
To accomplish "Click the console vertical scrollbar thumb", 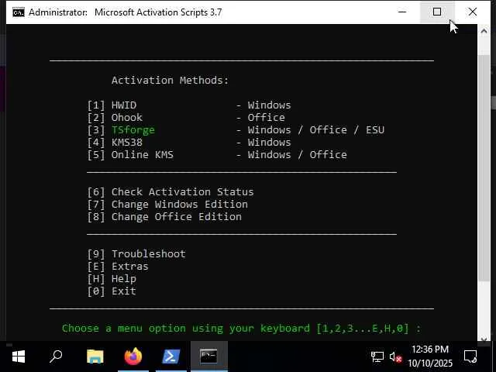I will [x=484, y=167].
